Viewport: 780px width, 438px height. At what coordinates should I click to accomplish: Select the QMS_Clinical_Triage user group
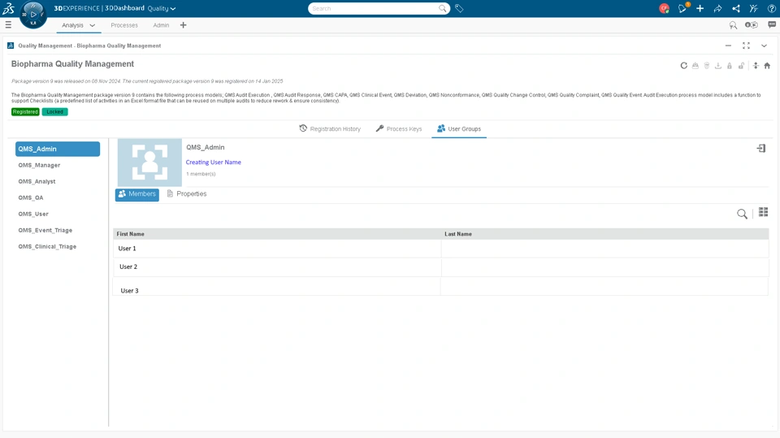(47, 247)
